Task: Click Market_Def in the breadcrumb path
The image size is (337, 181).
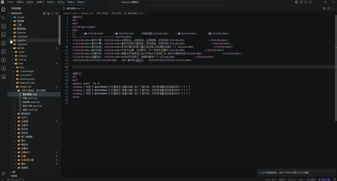Action: [x=87, y=13]
